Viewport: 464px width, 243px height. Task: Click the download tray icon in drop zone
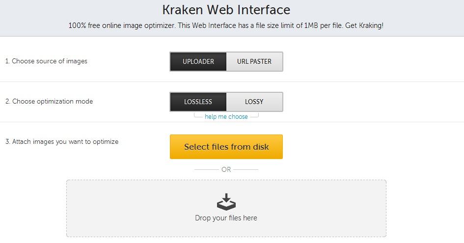point(226,202)
